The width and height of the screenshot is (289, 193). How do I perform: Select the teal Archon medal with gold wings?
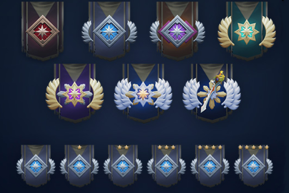click(247, 31)
